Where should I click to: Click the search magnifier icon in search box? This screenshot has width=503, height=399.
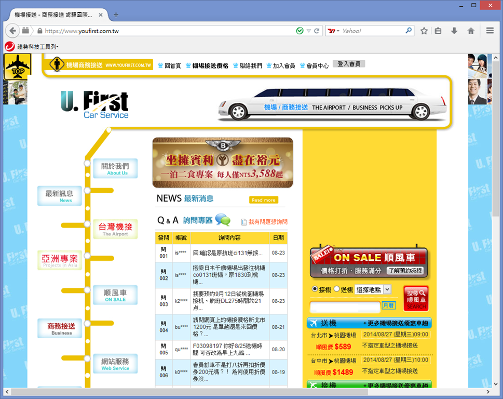click(409, 31)
